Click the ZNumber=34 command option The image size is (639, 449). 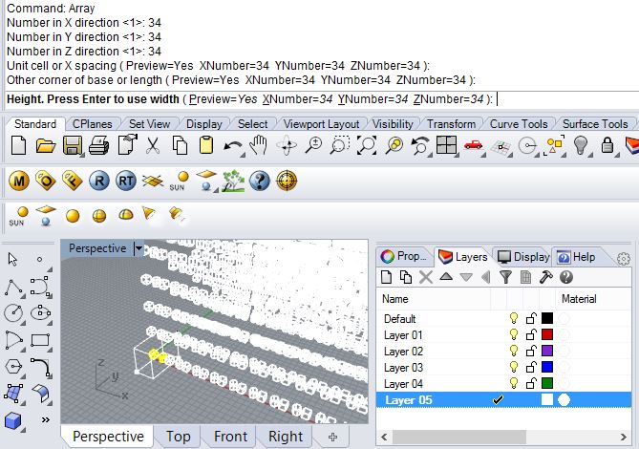pyautogui.click(x=448, y=99)
